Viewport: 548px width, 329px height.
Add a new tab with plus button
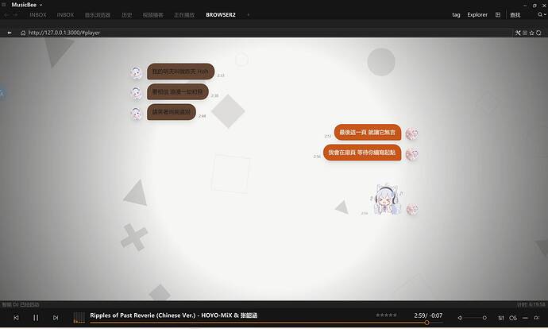pos(248,15)
